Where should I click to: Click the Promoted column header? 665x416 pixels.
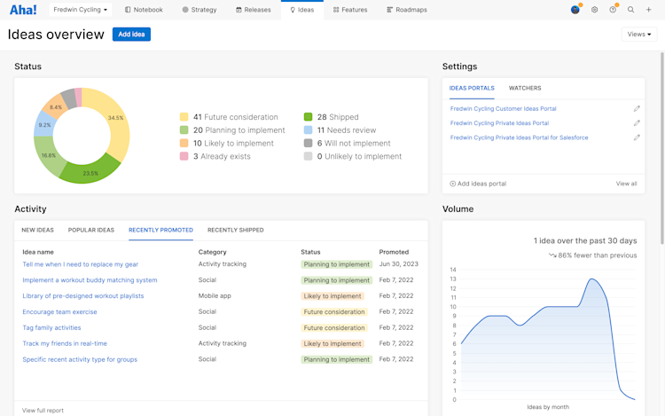(394, 252)
